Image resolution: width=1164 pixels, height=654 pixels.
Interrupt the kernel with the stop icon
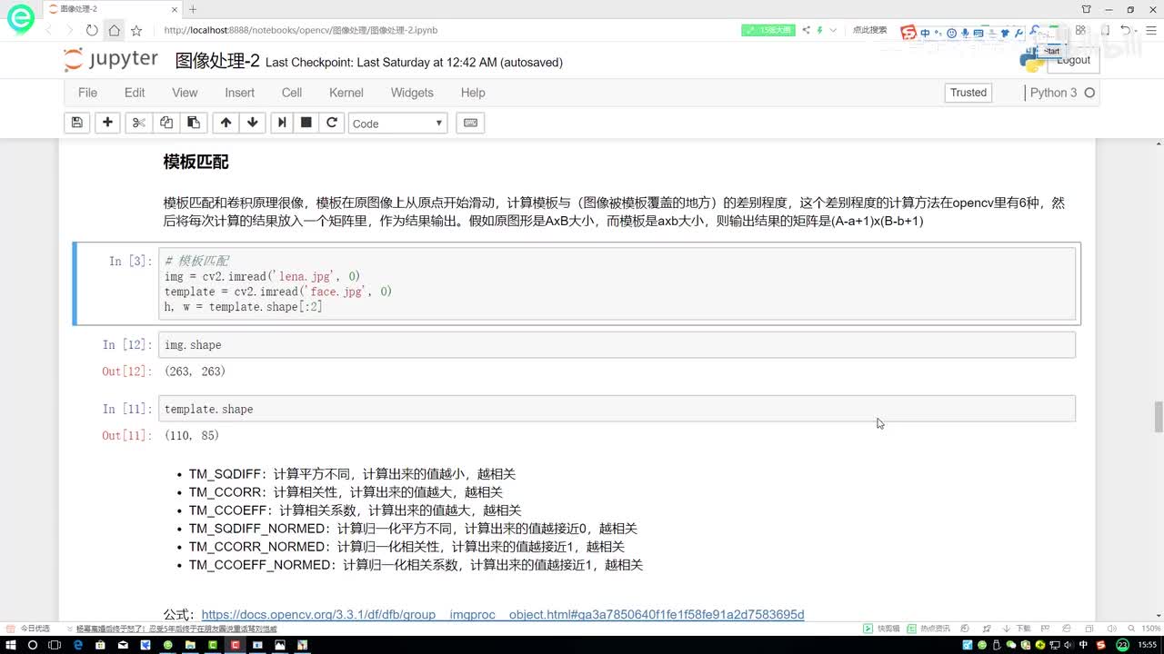coord(306,123)
